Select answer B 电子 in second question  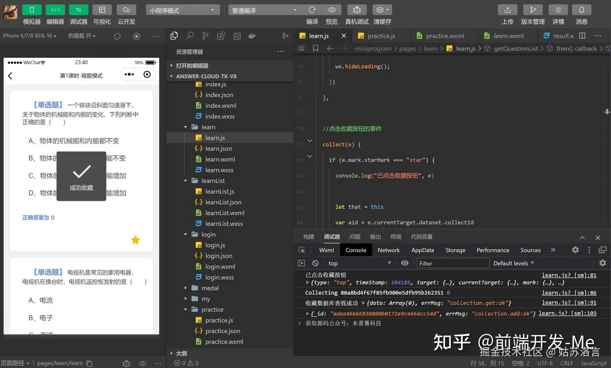tap(41, 318)
